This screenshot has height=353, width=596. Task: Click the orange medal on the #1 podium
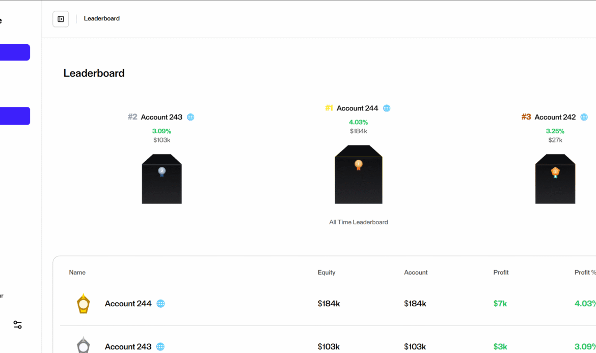pyautogui.click(x=359, y=164)
